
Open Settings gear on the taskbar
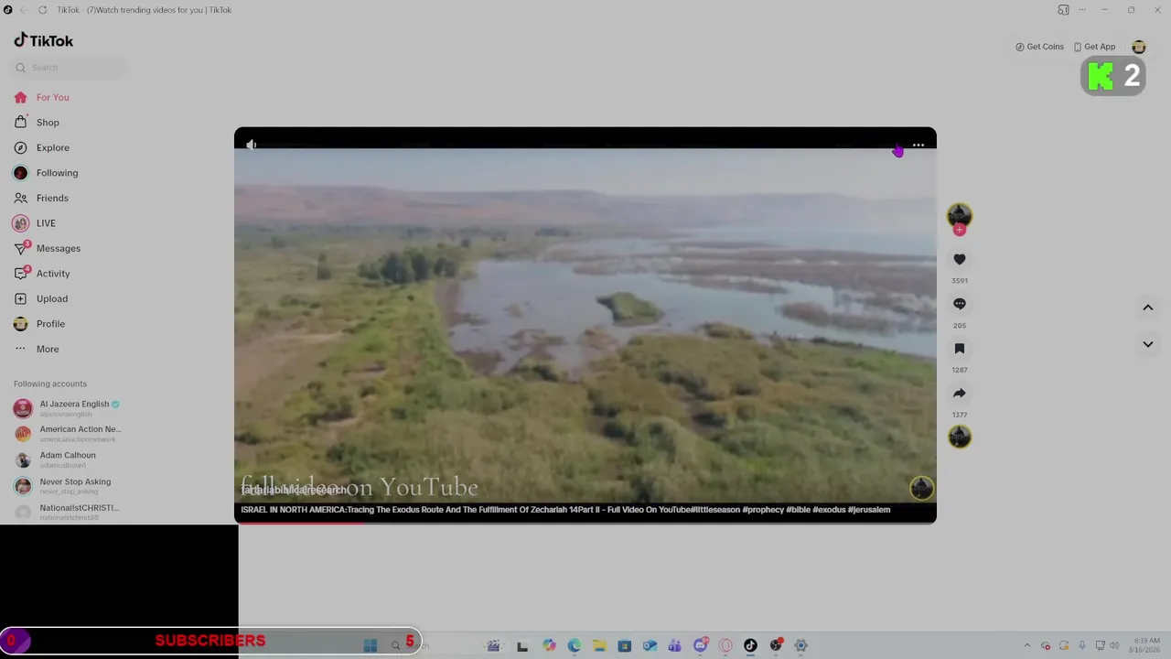(800, 645)
